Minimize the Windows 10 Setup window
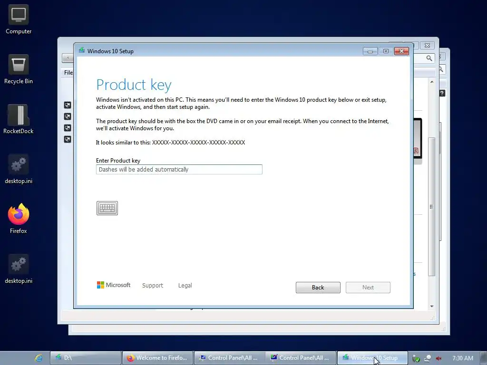 pos(370,51)
